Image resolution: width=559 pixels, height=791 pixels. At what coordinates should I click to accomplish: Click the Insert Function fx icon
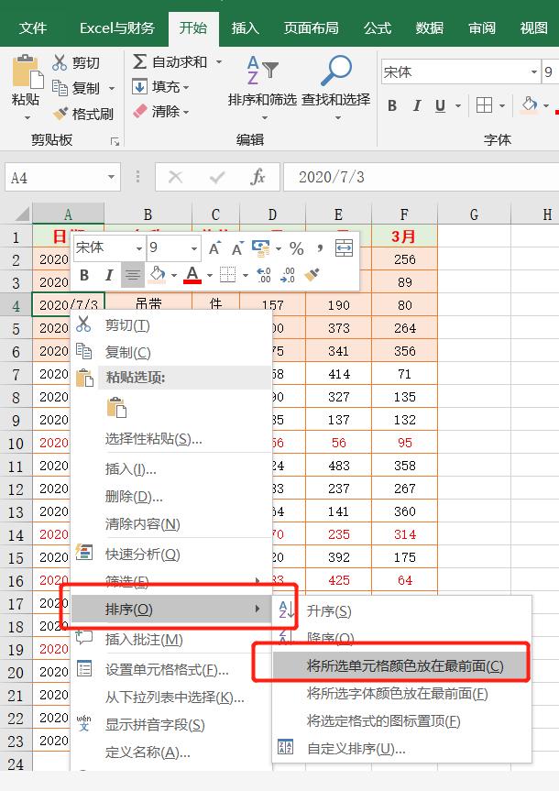tap(258, 177)
